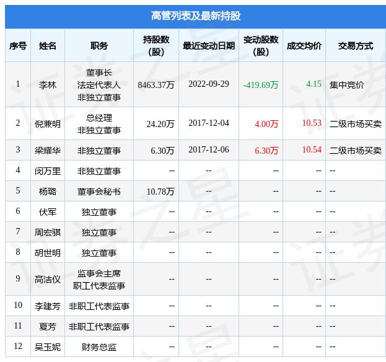Click the 成交均价 column header

point(304,46)
